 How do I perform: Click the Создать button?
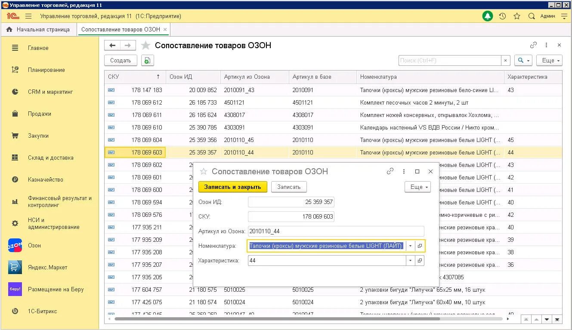tap(121, 61)
